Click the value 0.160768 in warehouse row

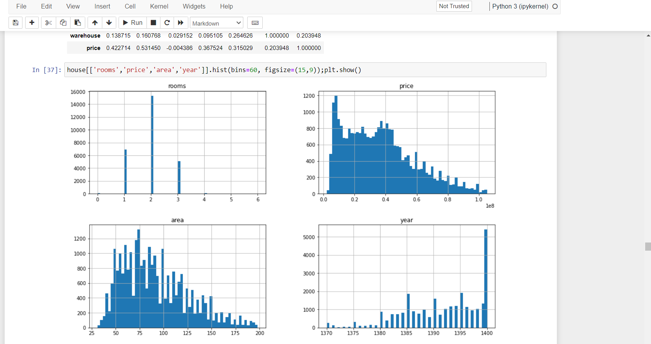(148, 36)
